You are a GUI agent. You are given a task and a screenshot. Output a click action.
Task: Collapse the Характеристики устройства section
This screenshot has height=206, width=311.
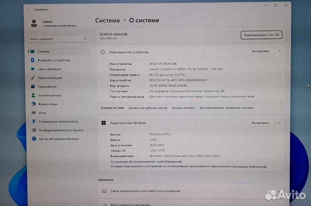[279, 51]
